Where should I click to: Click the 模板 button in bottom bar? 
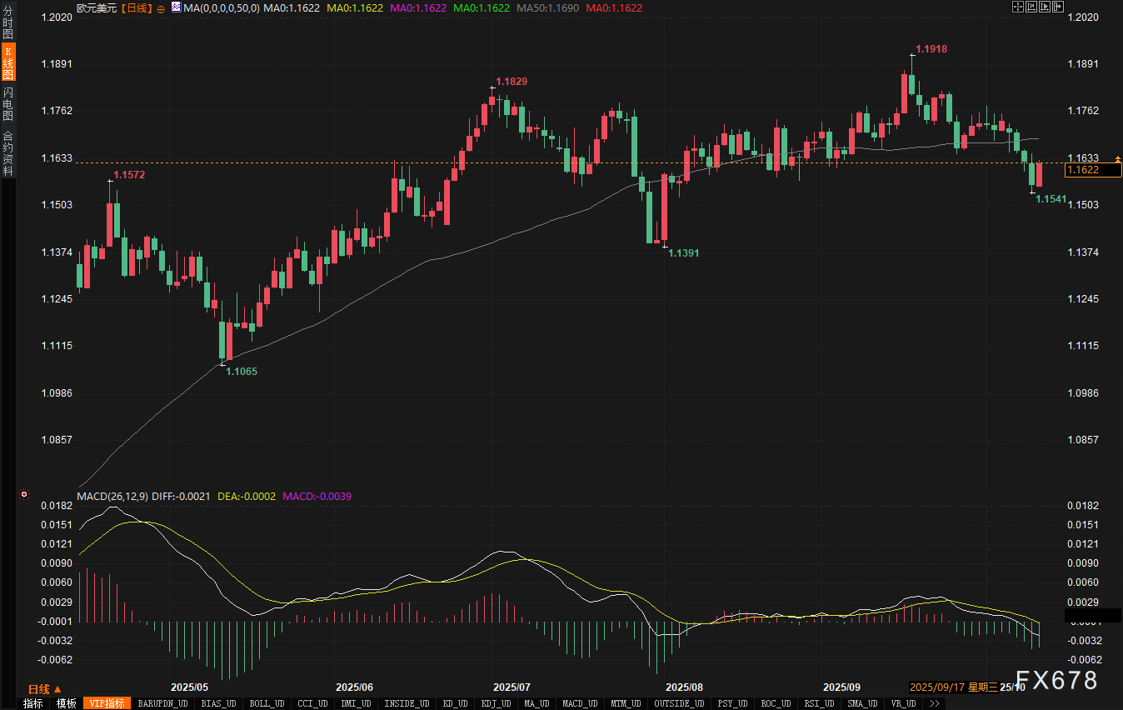(x=66, y=703)
